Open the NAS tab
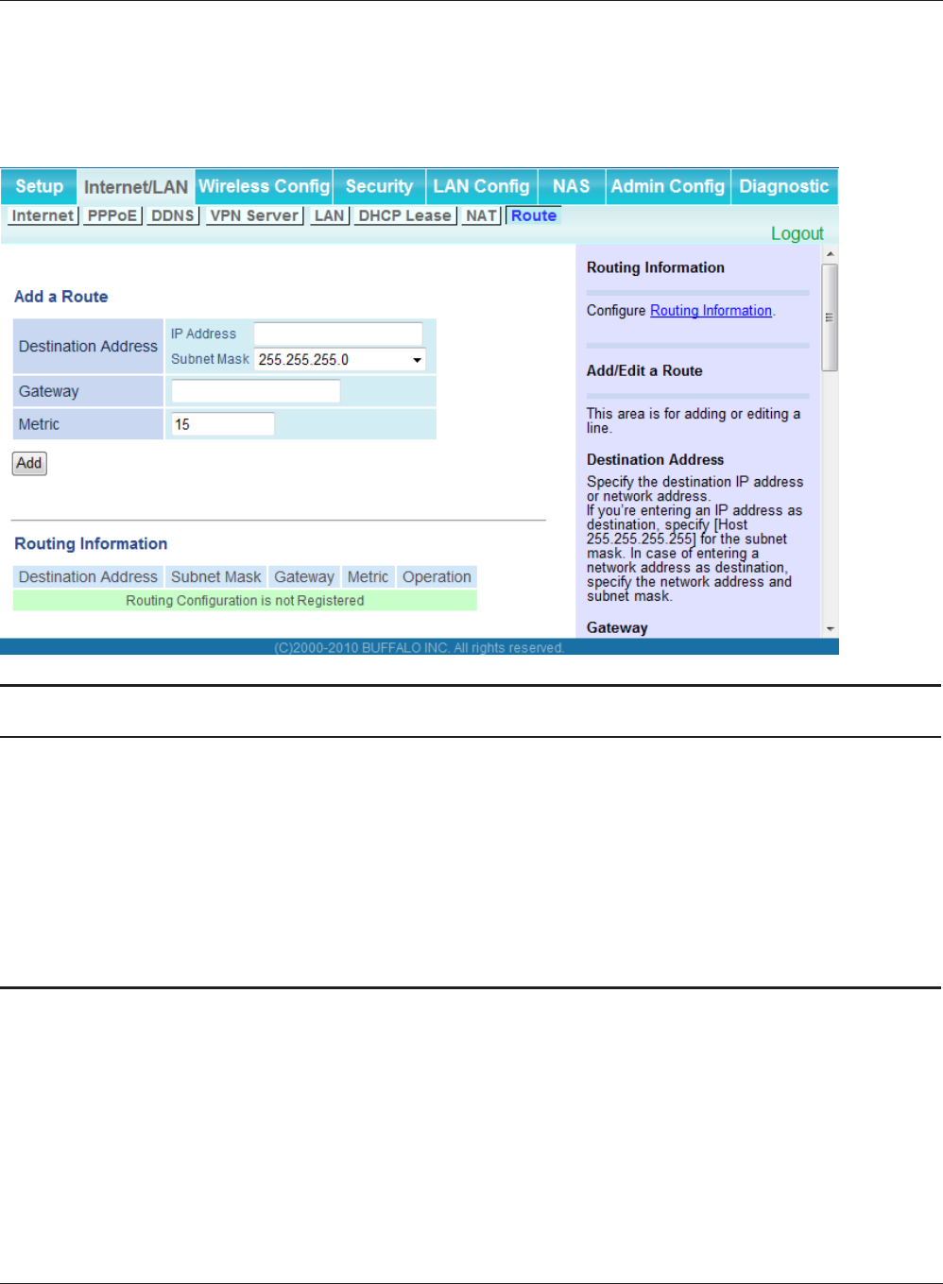This screenshot has height=1284, width=943. point(572,187)
